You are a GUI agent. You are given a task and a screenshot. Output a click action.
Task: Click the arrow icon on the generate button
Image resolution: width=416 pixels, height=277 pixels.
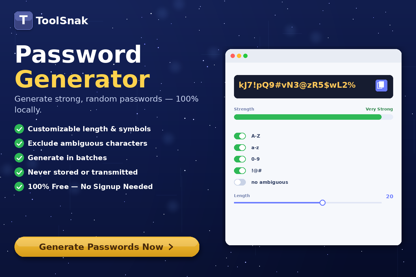pos(171,247)
